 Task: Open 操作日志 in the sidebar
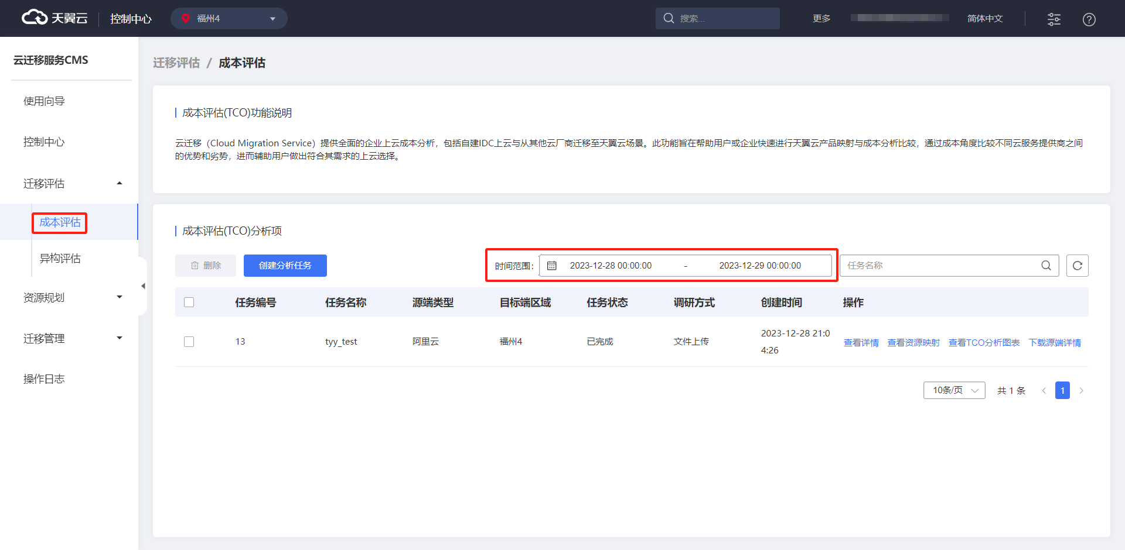pyautogui.click(x=44, y=379)
